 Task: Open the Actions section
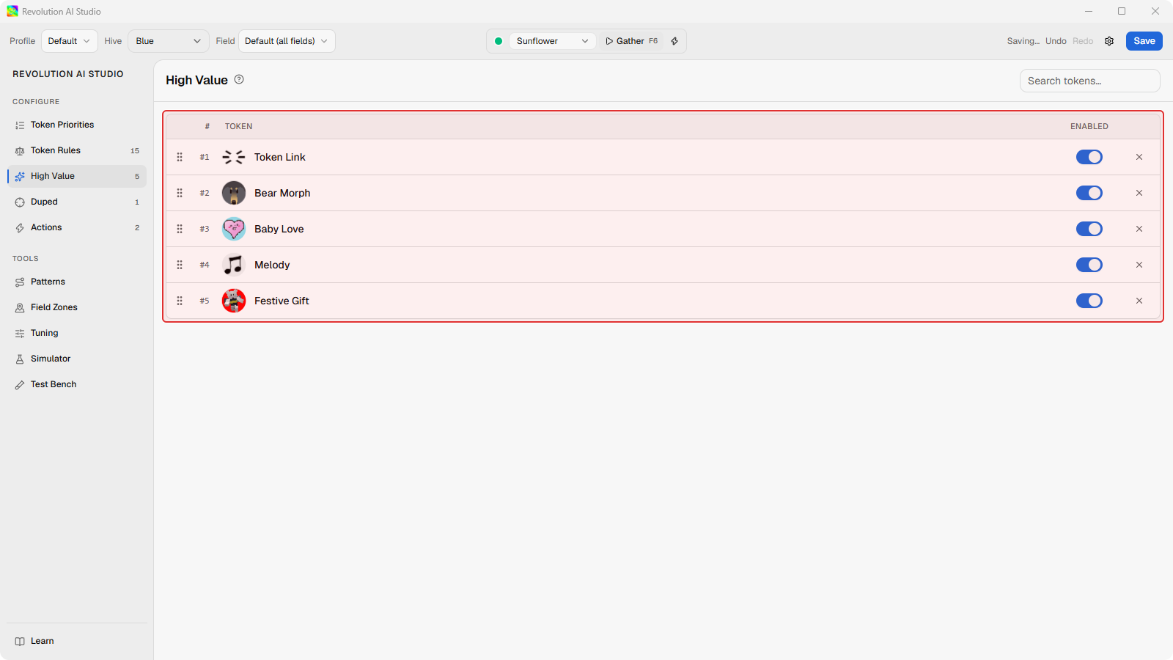(x=77, y=227)
